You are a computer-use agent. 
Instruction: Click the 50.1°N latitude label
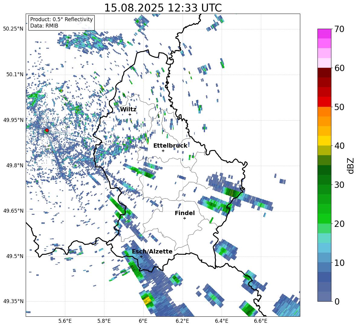pos(15,74)
